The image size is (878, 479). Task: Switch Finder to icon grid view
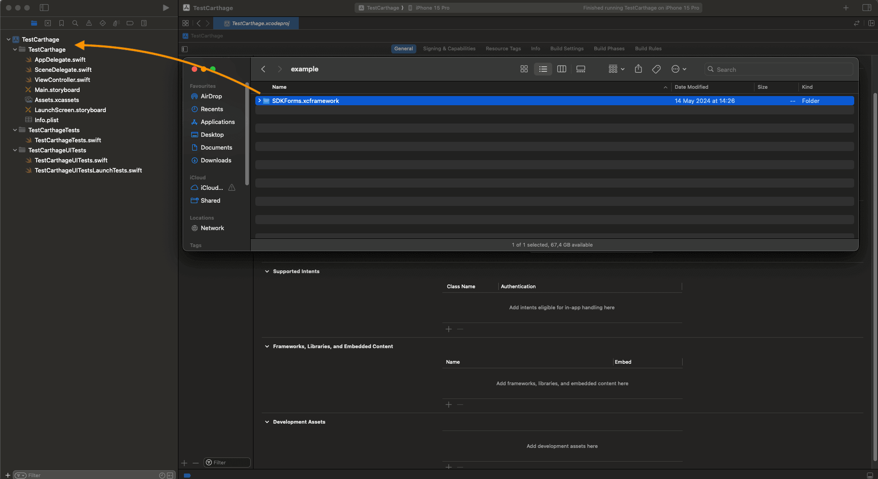524,69
